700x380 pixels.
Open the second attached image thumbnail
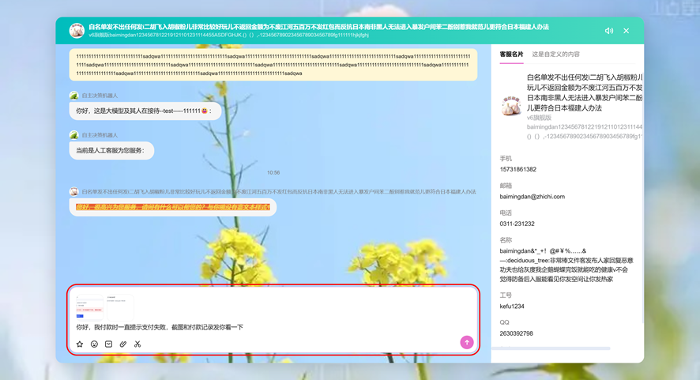coord(120,307)
